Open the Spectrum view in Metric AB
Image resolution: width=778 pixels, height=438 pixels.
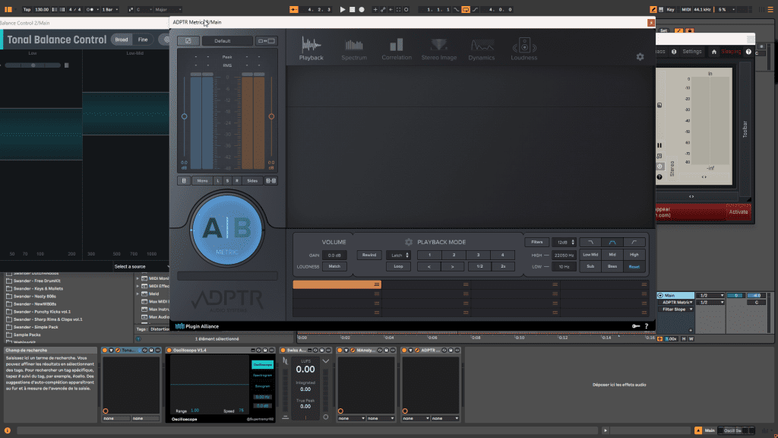coord(354,49)
